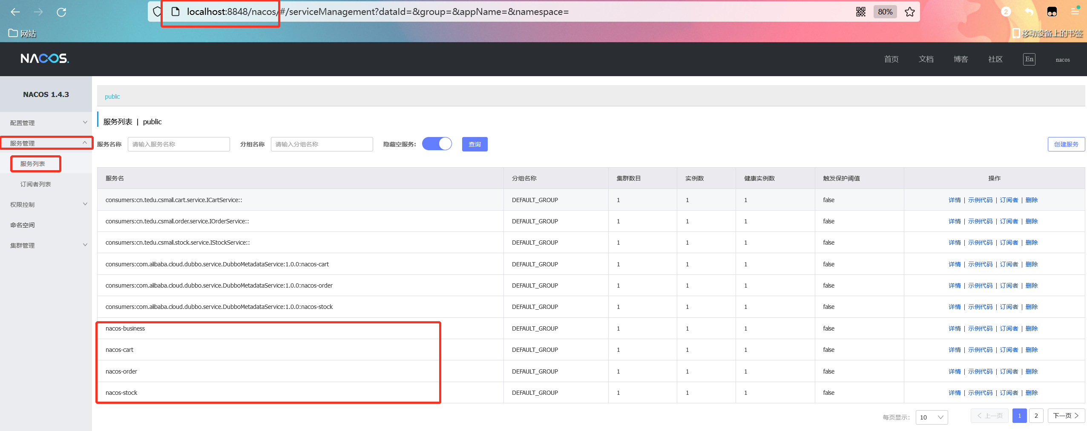Viewport: 1087px width, 431px height.
Task: Reload the Nacos page
Action: pyautogui.click(x=61, y=12)
